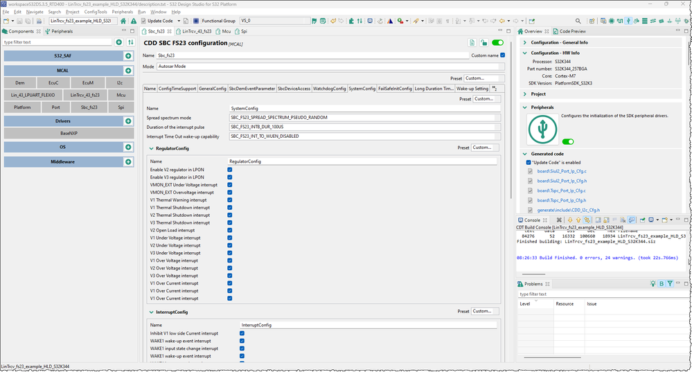
Task: Click yellow down arrow in Console toolbar
Action: pos(570,220)
